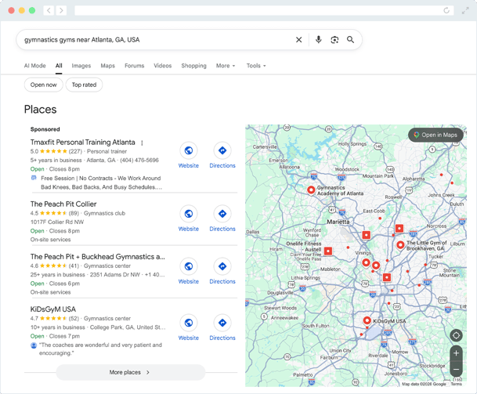This screenshot has height=394, width=477.
Task: Click the Open in Maps button
Action: click(435, 135)
